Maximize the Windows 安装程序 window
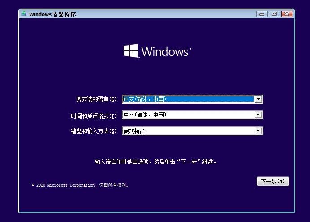The height and width of the screenshot is (222, 310). coord(274,14)
